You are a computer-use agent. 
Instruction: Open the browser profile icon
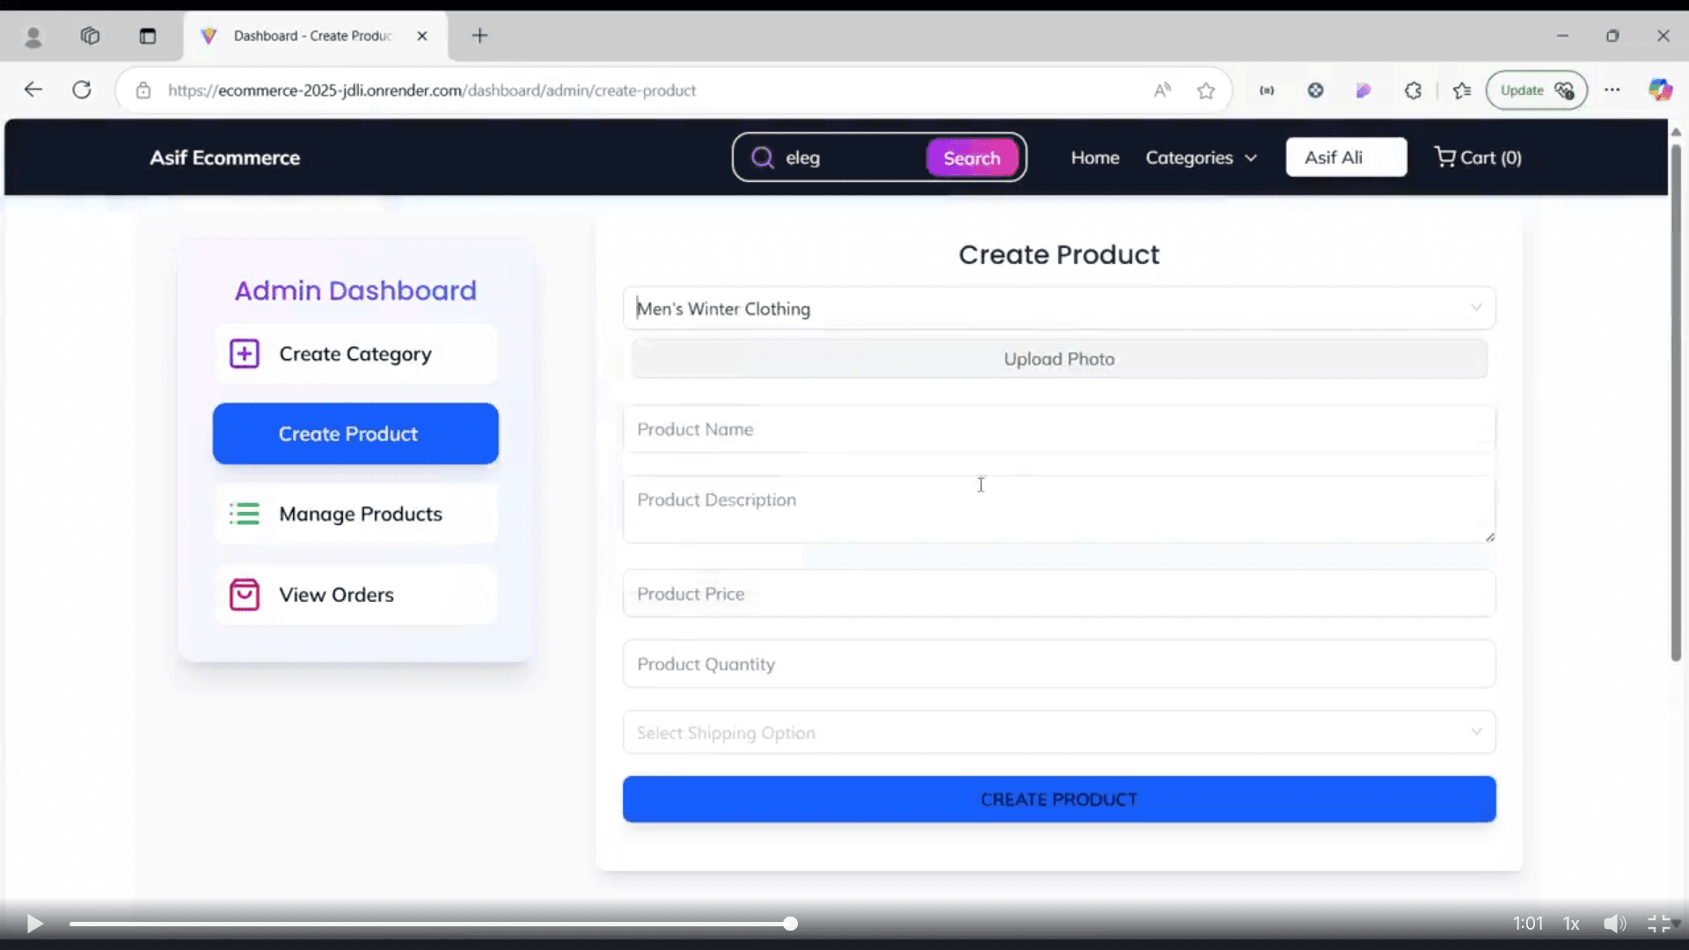pos(33,36)
